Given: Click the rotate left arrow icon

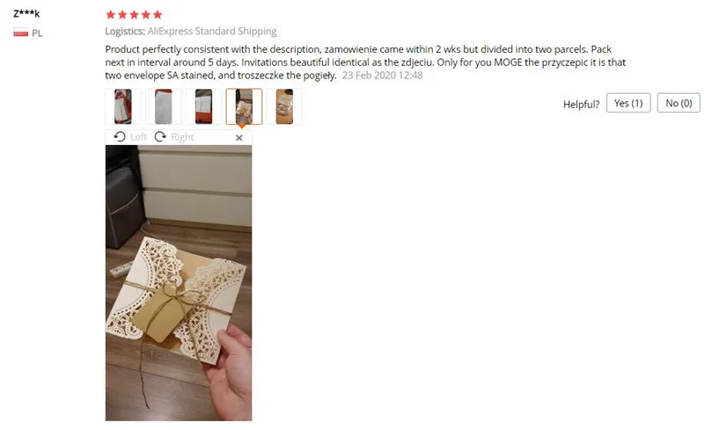Looking at the screenshot, I should pos(120,137).
